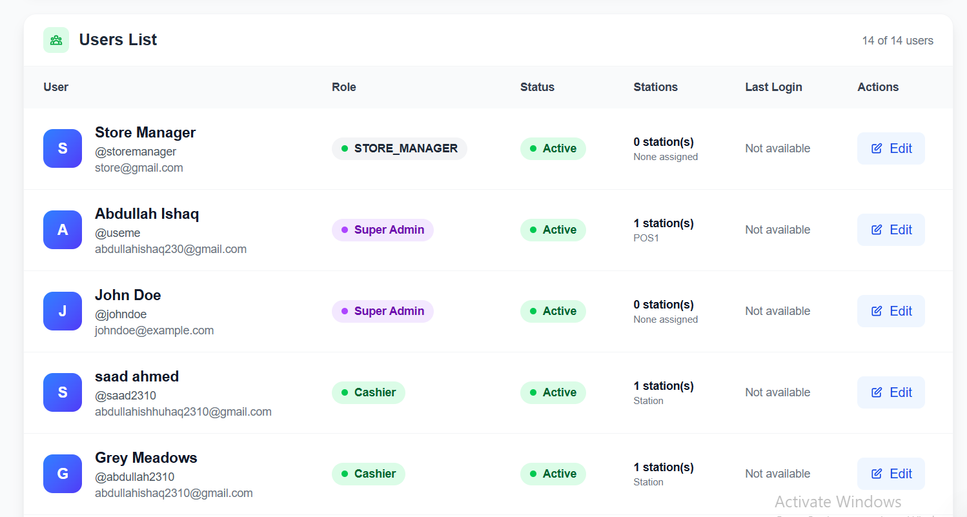Click the Stations column header
Image resolution: width=967 pixels, height=517 pixels.
pyautogui.click(x=655, y=86)
